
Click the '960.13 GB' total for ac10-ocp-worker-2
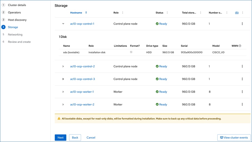click(188, 104)
